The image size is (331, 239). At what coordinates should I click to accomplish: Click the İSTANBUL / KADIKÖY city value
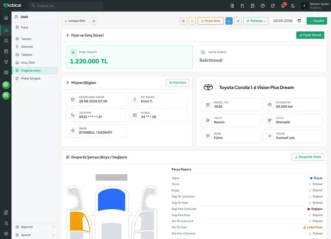96,133
